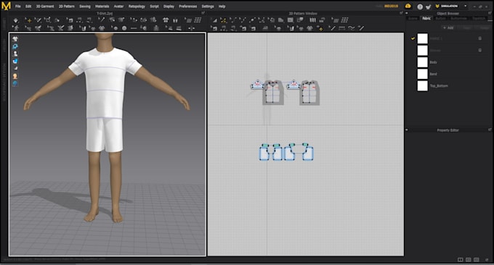Open the SIMULATION mode dropdown
This screenshot has height=265, width=494.
click(465, 6)
